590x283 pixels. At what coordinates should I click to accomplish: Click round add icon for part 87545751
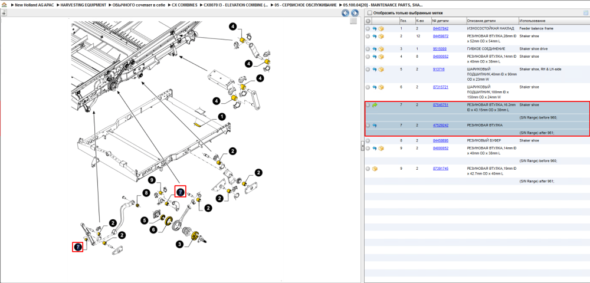tap(368, 105)
